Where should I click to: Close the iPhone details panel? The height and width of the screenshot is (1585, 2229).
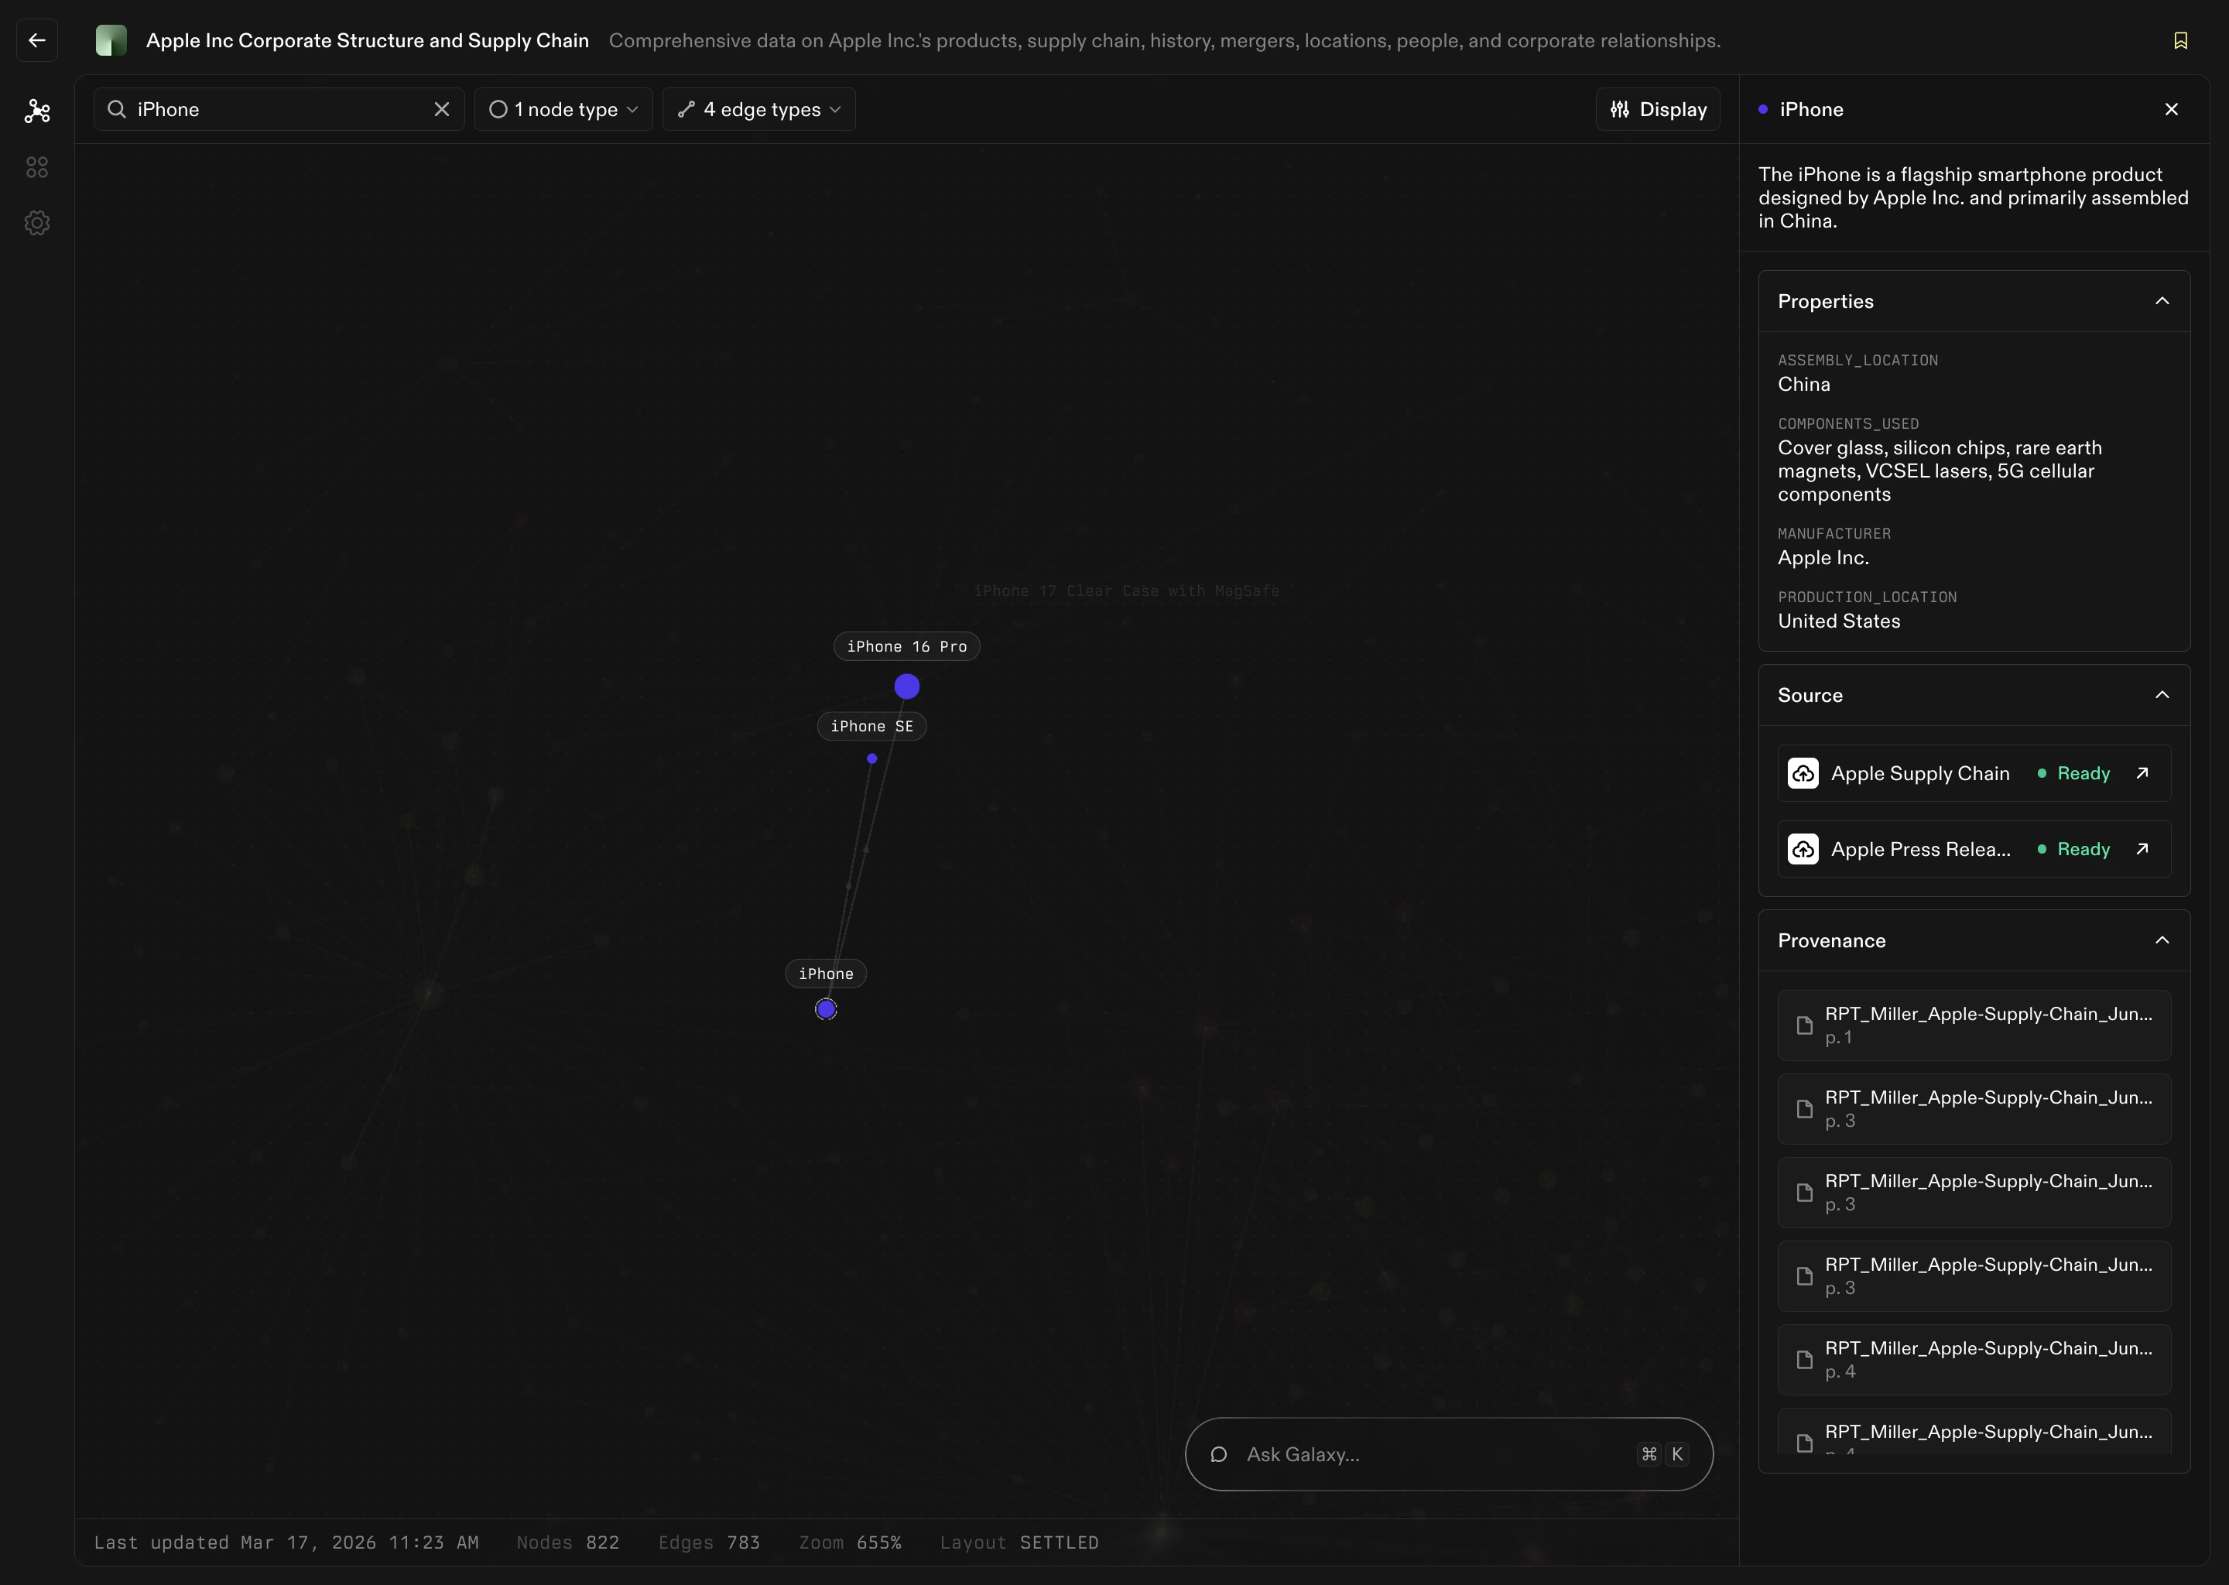click(x=2172, y=108)
